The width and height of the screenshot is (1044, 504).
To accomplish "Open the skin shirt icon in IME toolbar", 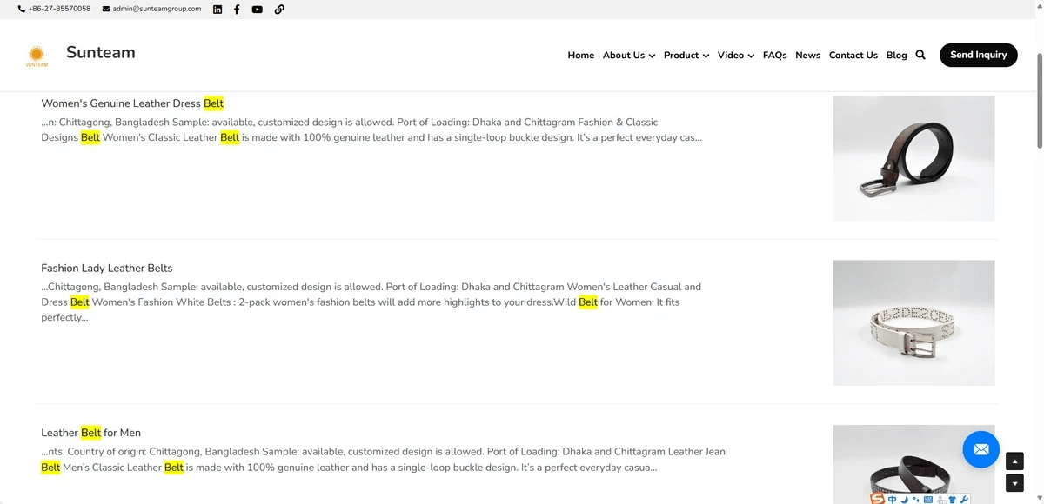I will pyautogui.click(x=953, y=500).
